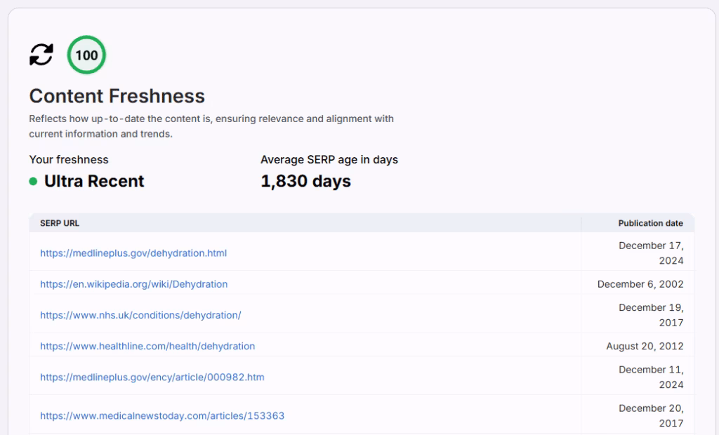This screenshot has height=435, width=719.
Task: Click the green 100 score circle
Action: 86,55
